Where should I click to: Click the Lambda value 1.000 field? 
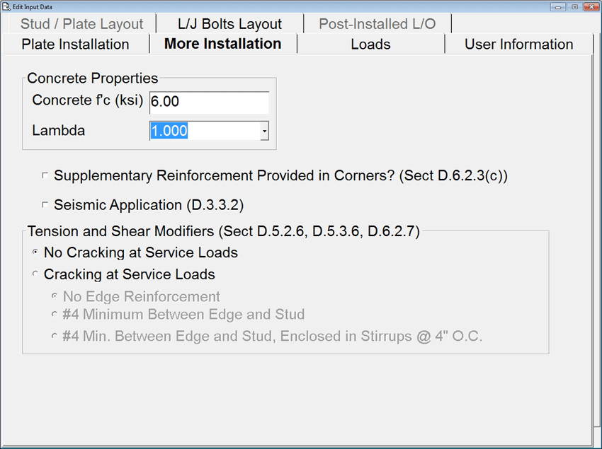pyautogui.click(x=204, y=132)
